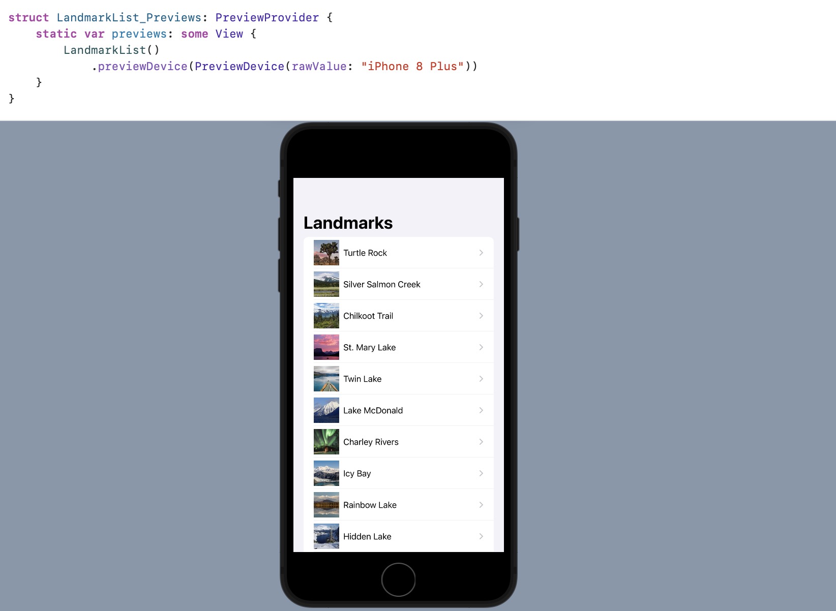Pick the Rainbow Lake label

[370, 505]
